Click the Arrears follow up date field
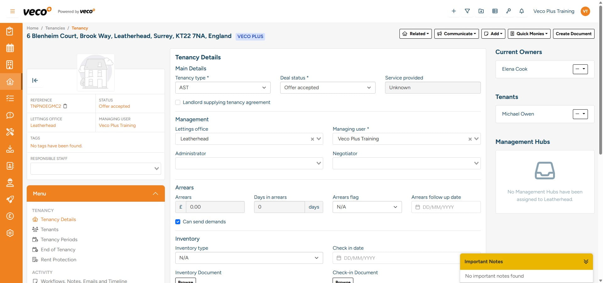This screenshot has width=603, height=283. (x=446, y=207)
